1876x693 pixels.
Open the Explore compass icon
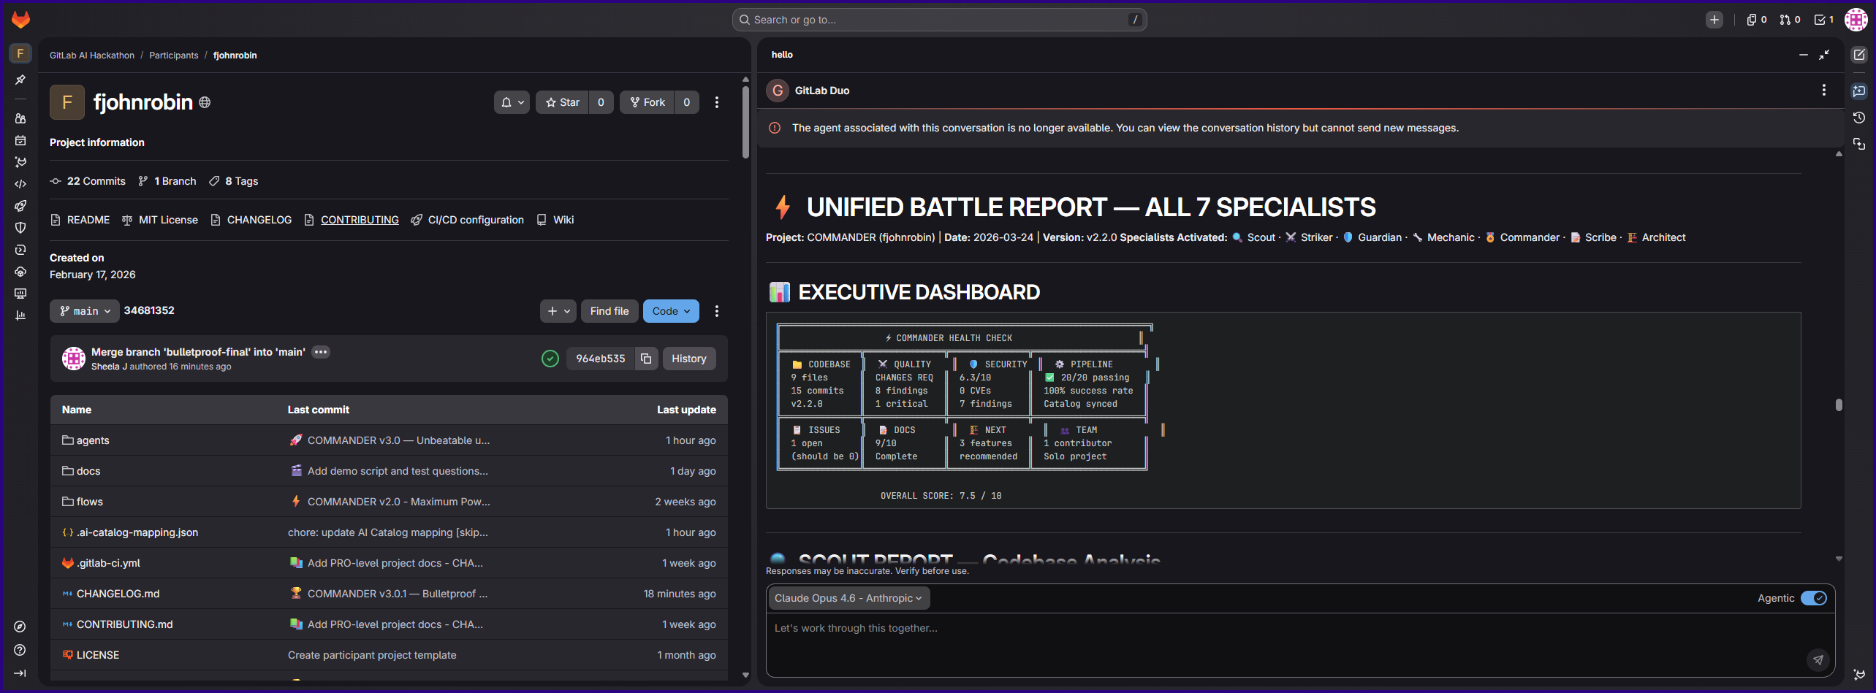click(x=20, y=627)
